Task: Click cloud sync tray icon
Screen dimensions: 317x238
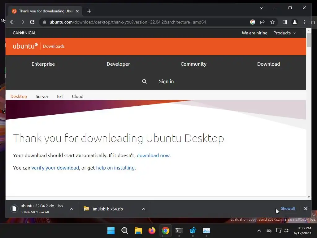Action: point(269,231)
